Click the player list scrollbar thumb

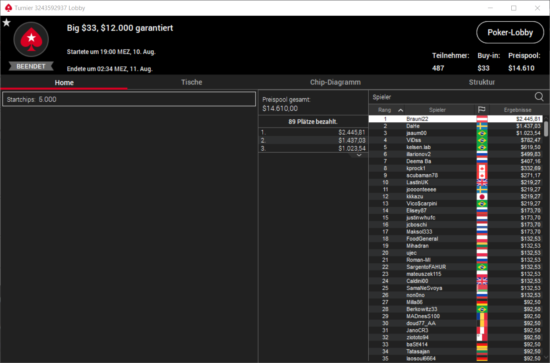pyautogui.click(x=546, y=129)
